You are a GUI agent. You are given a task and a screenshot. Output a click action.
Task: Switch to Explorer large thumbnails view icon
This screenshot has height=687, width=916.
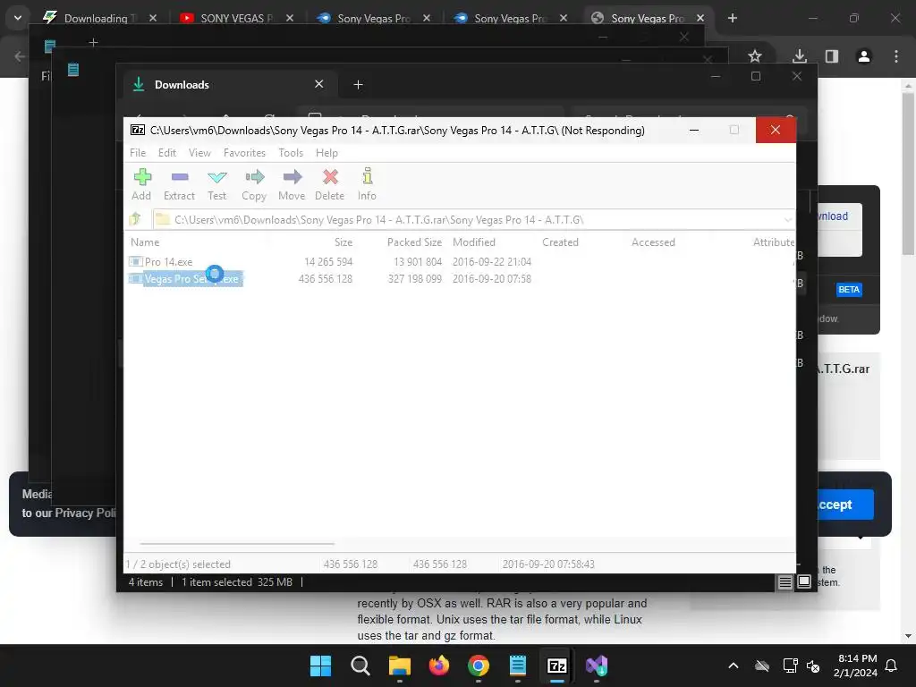(x=804, y=581)
